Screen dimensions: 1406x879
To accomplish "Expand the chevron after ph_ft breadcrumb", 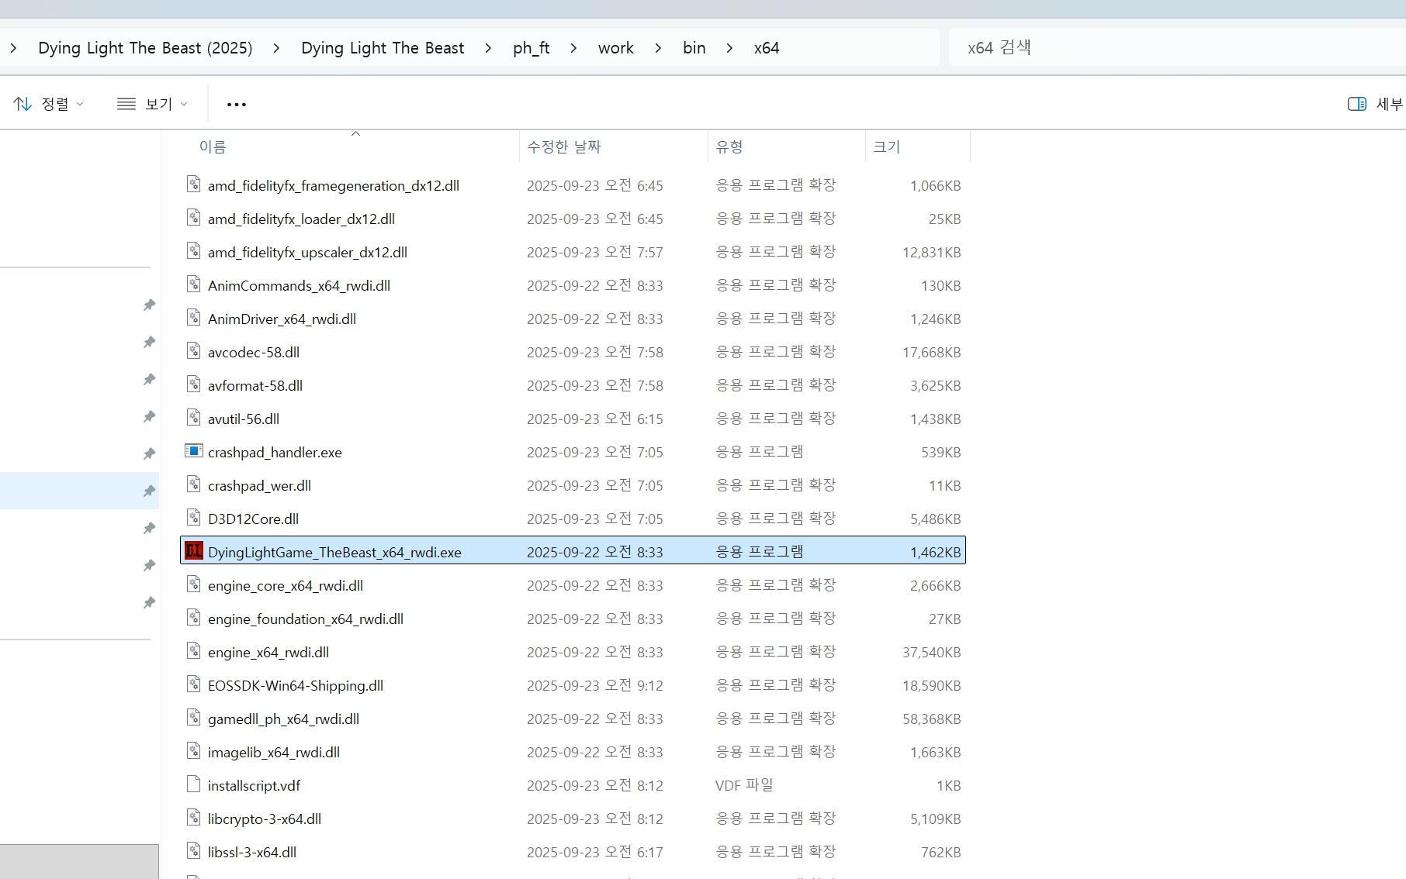I will (573, 48).
